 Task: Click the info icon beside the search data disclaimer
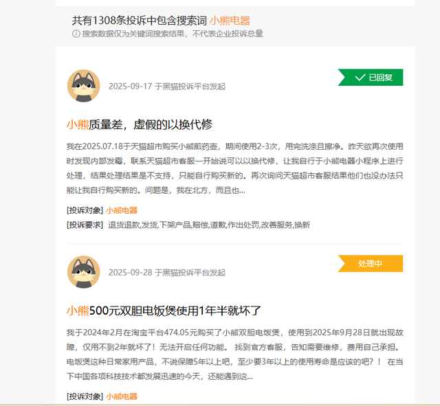[76, 34]
